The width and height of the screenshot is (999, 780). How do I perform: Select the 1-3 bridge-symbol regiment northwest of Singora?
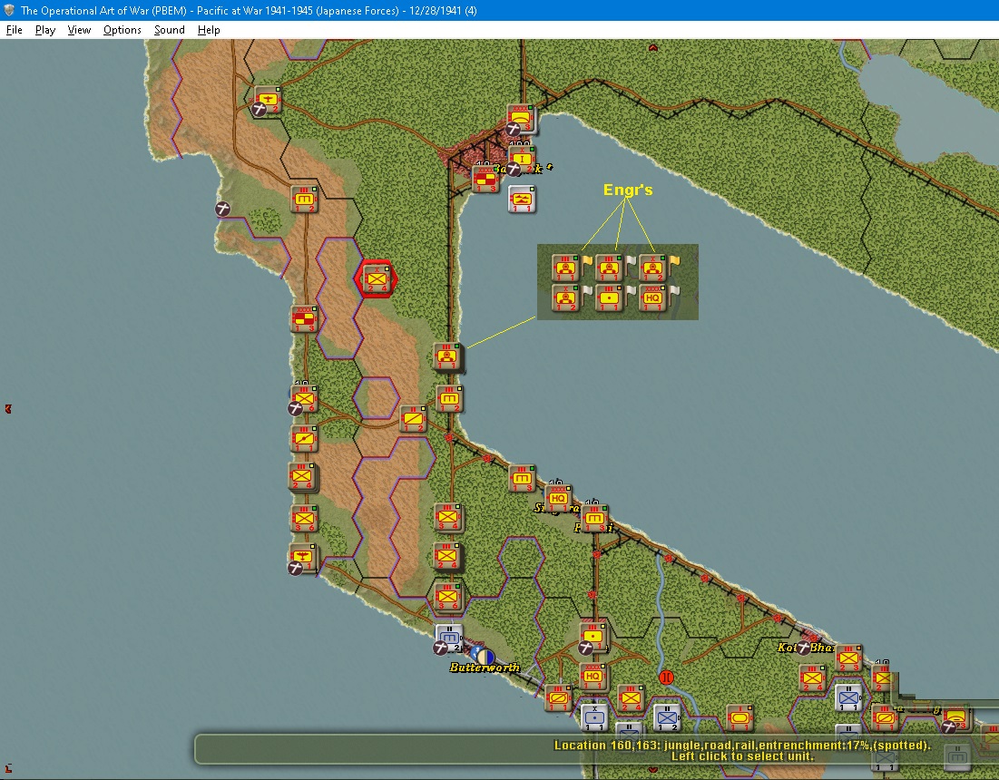(x=523, y=479)
